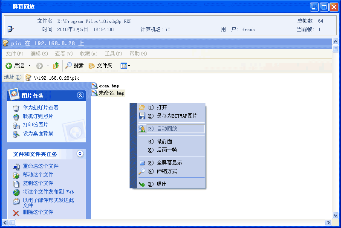341x228 pixels.
Task: Click 作为幻灯片查看 link
Action: pos(40,108)
